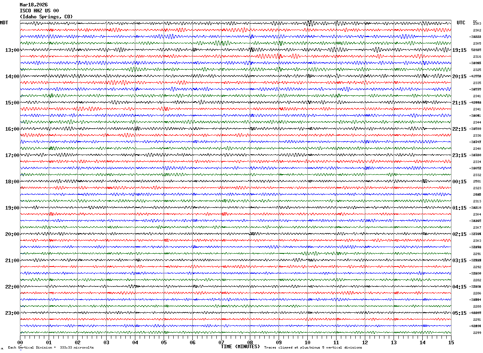Select the 13:00 MDT row label
The height and width of the screenshot is (353, 483).
pos(12,50)
